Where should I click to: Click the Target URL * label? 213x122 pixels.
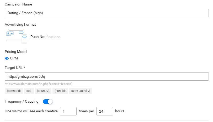click(x=15, y=68)
